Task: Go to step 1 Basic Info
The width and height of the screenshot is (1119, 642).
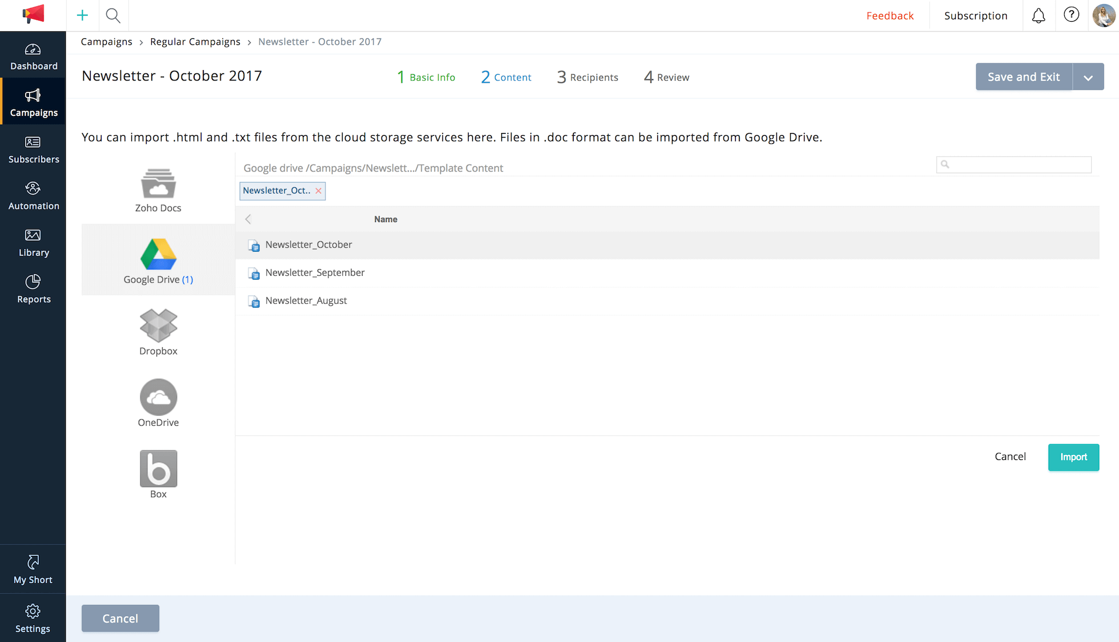Action: coord(426,77)
